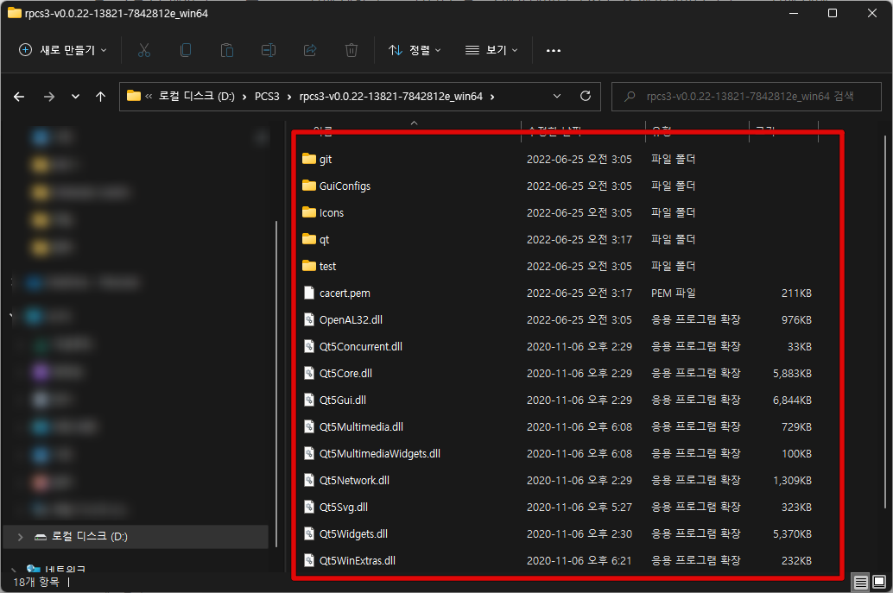This screenshot has width=893, height=593.
Task: Click the Paste clipboard icon
Action: coord(226,50)
